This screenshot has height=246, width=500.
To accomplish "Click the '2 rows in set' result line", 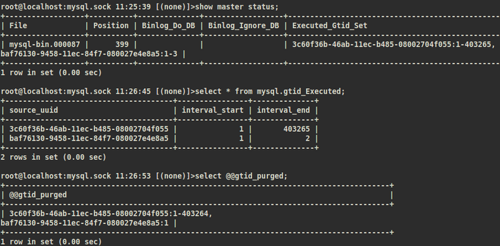I will pos(53,157).
